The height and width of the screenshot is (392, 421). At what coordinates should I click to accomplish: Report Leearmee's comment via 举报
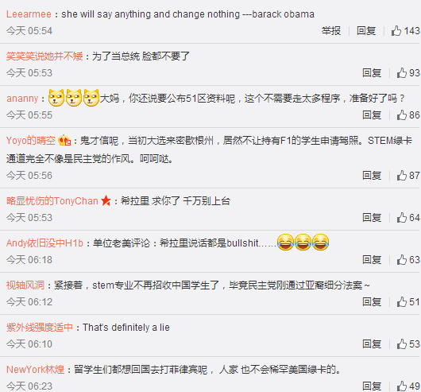coord(331,31)
